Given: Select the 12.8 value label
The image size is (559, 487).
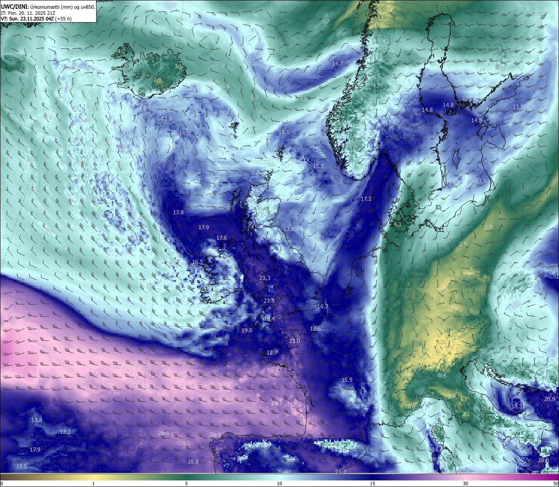Looking at the screenshot, I should (x=37, y=420).
